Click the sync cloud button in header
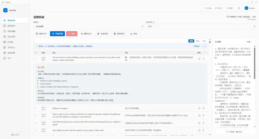The image size is (259, 139). pyautogui.click(x=230, y=8)
